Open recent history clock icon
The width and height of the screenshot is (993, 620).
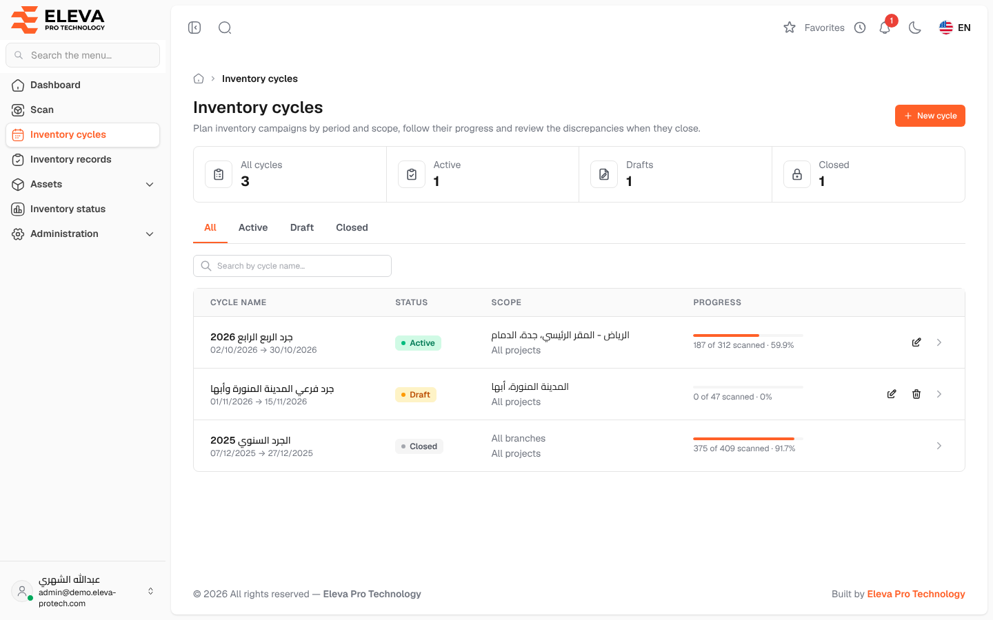pos(860,28)
